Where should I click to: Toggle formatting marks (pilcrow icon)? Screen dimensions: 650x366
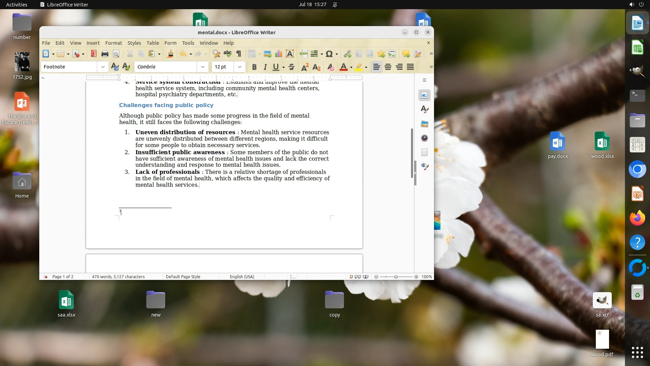point(239,54)
